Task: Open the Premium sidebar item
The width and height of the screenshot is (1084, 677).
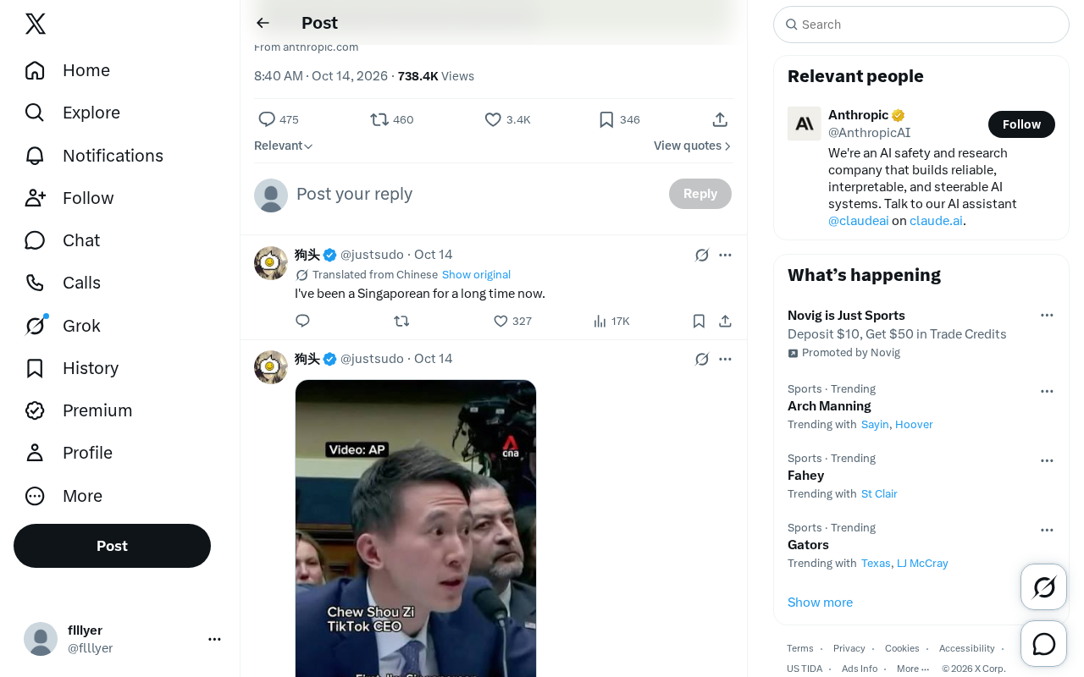Action: coord(79,410)
